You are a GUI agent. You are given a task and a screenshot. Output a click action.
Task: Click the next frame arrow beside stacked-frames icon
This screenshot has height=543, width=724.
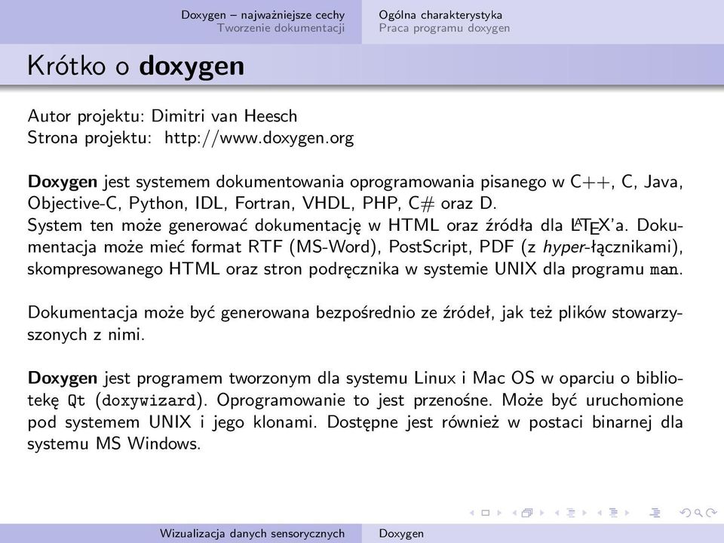tap(541, 513)
